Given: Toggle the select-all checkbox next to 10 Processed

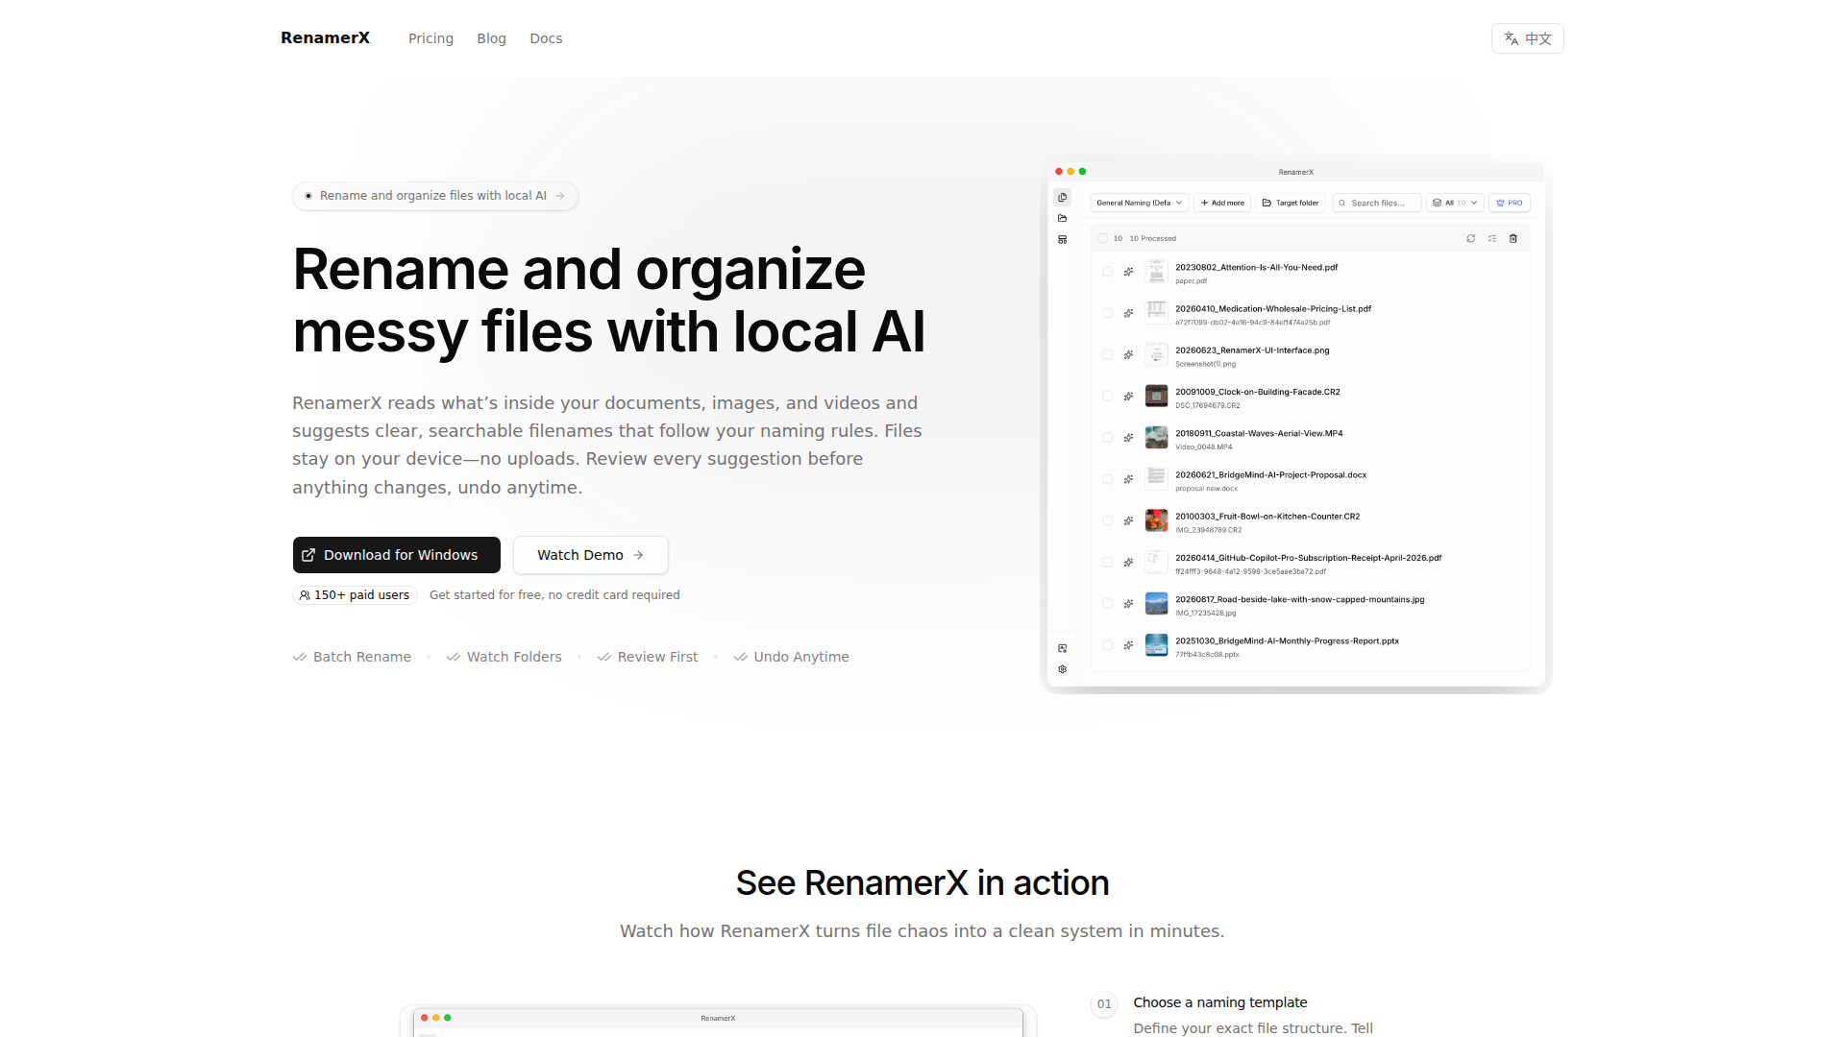Looking at the screenshot, I should 1103,238.
